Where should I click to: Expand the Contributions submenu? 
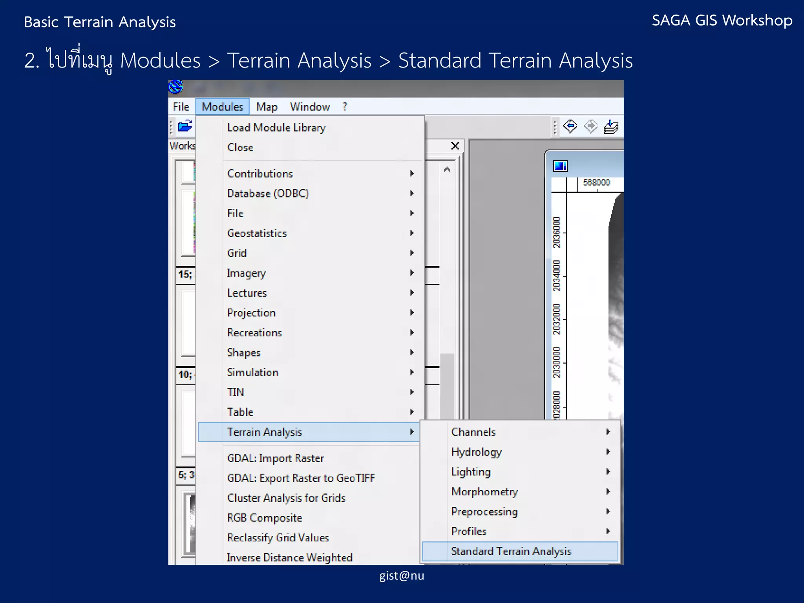coord(310,174)
